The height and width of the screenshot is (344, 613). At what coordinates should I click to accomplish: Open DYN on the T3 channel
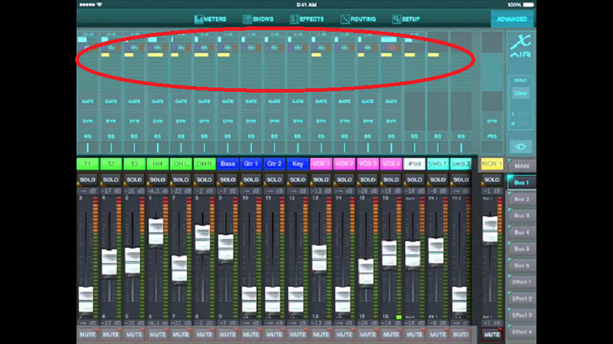tap(134, 121)
